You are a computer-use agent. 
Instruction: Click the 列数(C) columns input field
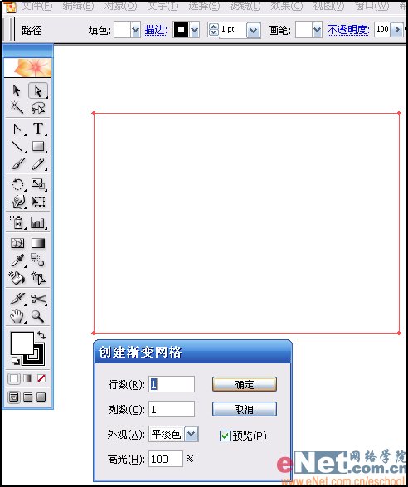172,409
